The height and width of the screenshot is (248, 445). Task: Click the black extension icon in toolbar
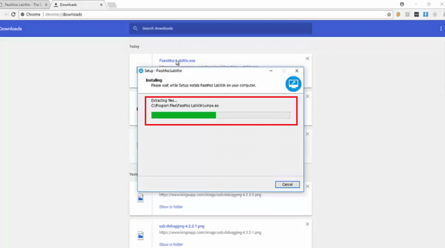click(x=416, y=14)
